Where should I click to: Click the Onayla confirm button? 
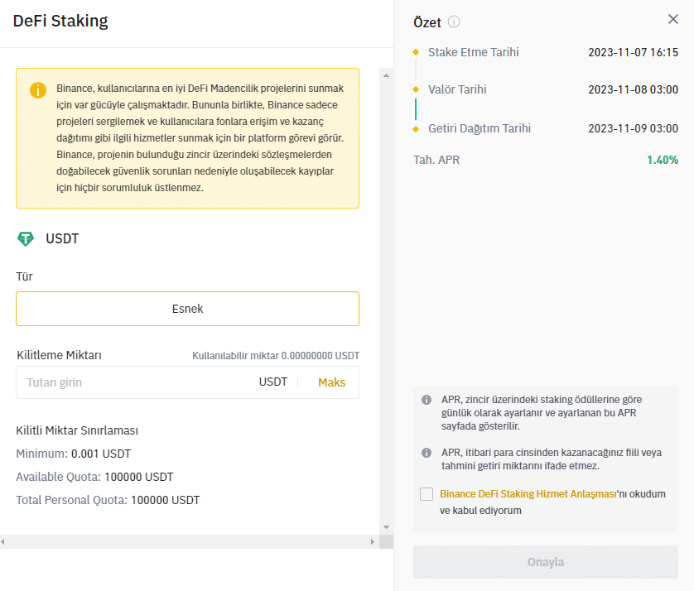pyautogui.click(x=545, y=562)
